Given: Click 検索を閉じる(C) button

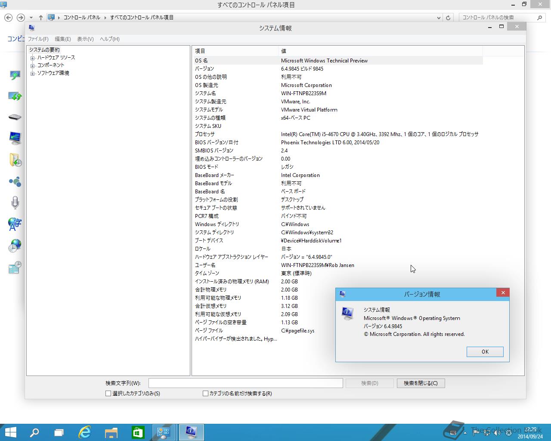Looking at the screenshot, I should [421, 383].
